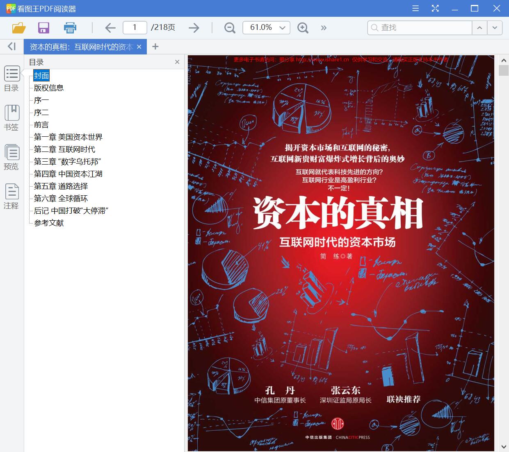This screenshot has width=509, height=452.
Task: Zoom in with the plus magnifier
Action: [303, 28]
